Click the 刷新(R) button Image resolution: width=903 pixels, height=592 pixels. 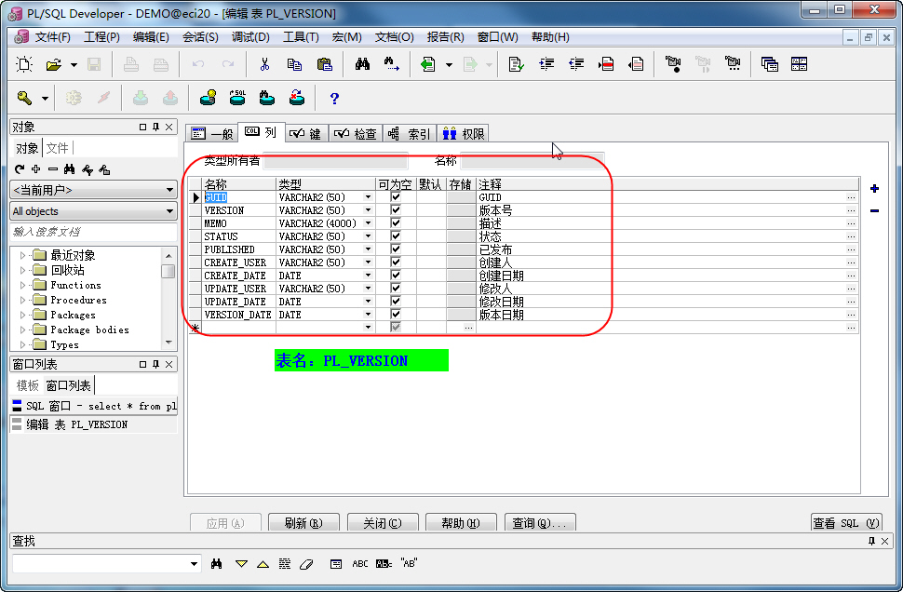click(304, 523)
